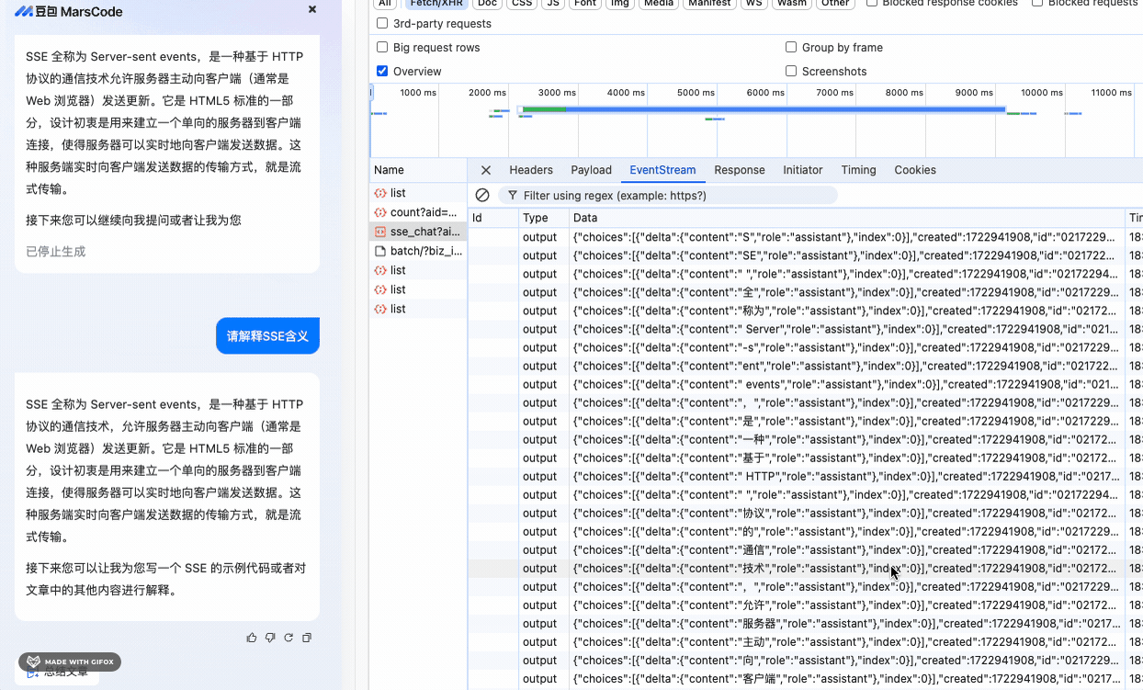Give the answer a thumbs up

click(252, 638)
